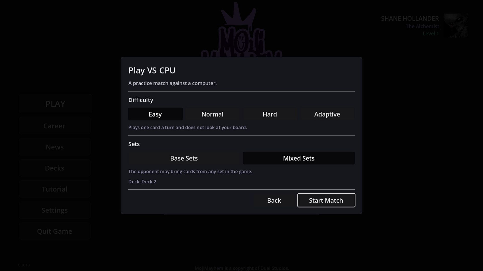The height and width of the screenshot is (271, 483).
Task: Select the Mixed Sets option
Action: tap(299, 158)
